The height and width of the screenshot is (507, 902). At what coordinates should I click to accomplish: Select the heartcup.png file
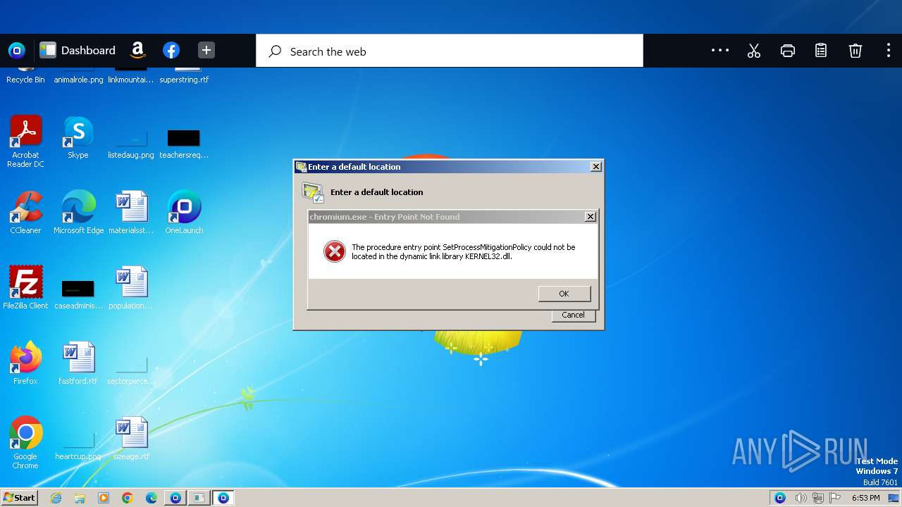click(x=78, y=446)
